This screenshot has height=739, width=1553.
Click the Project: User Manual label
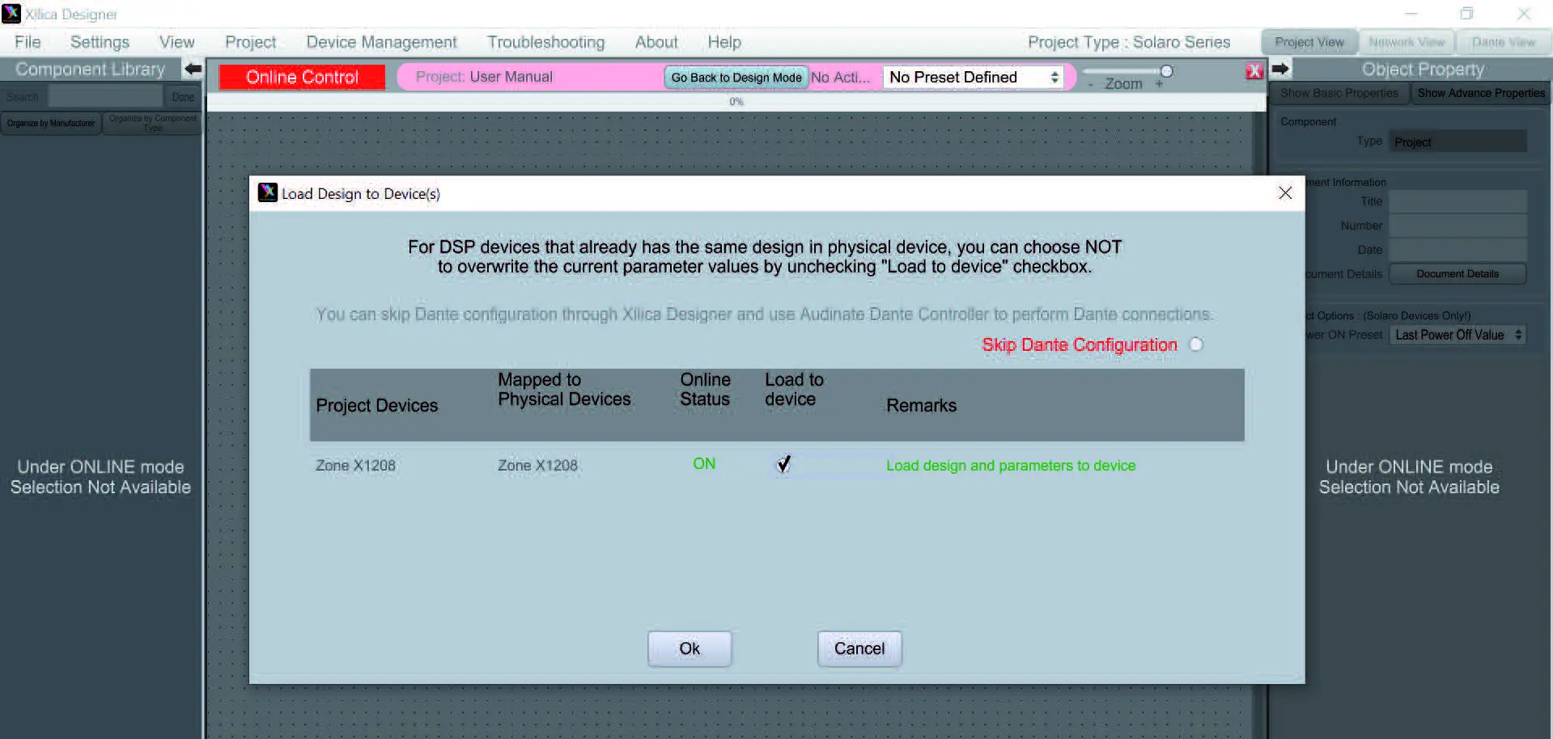click(484, 77)
